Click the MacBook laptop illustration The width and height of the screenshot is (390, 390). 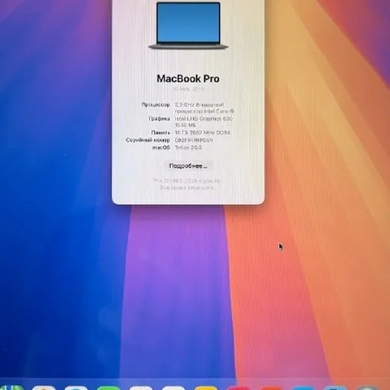[188, 26]
